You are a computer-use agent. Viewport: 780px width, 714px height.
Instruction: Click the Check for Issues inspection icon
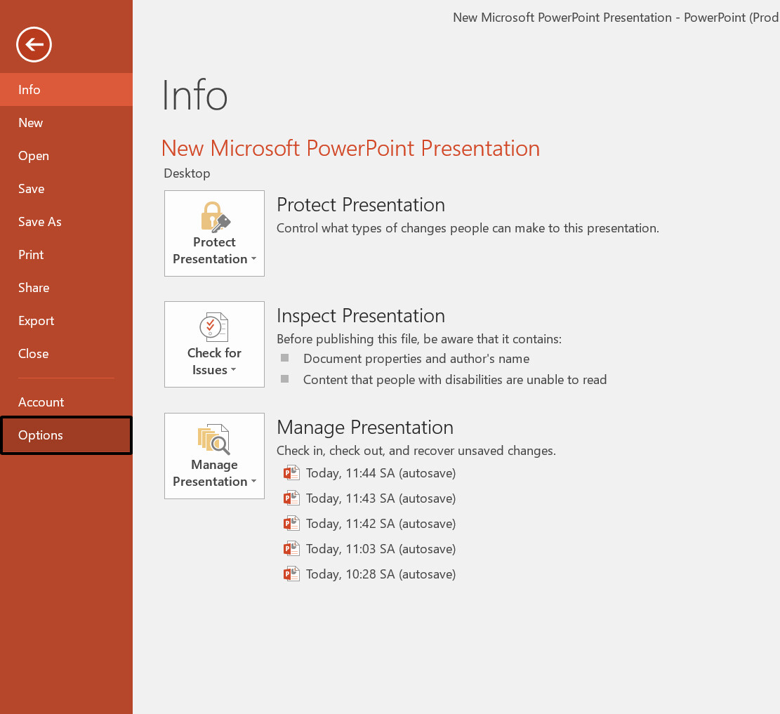214,326
